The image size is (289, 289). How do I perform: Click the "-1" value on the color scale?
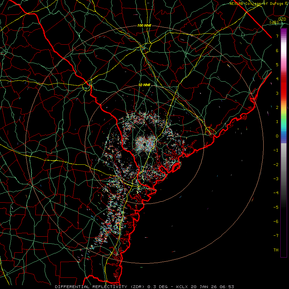pos(276,150)
